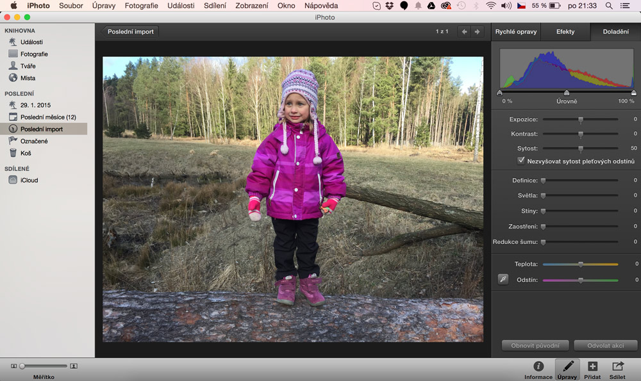Click the Poslední import back button
Image resolution: width=641 pixels, height=381 pixels.
[129, 31]
